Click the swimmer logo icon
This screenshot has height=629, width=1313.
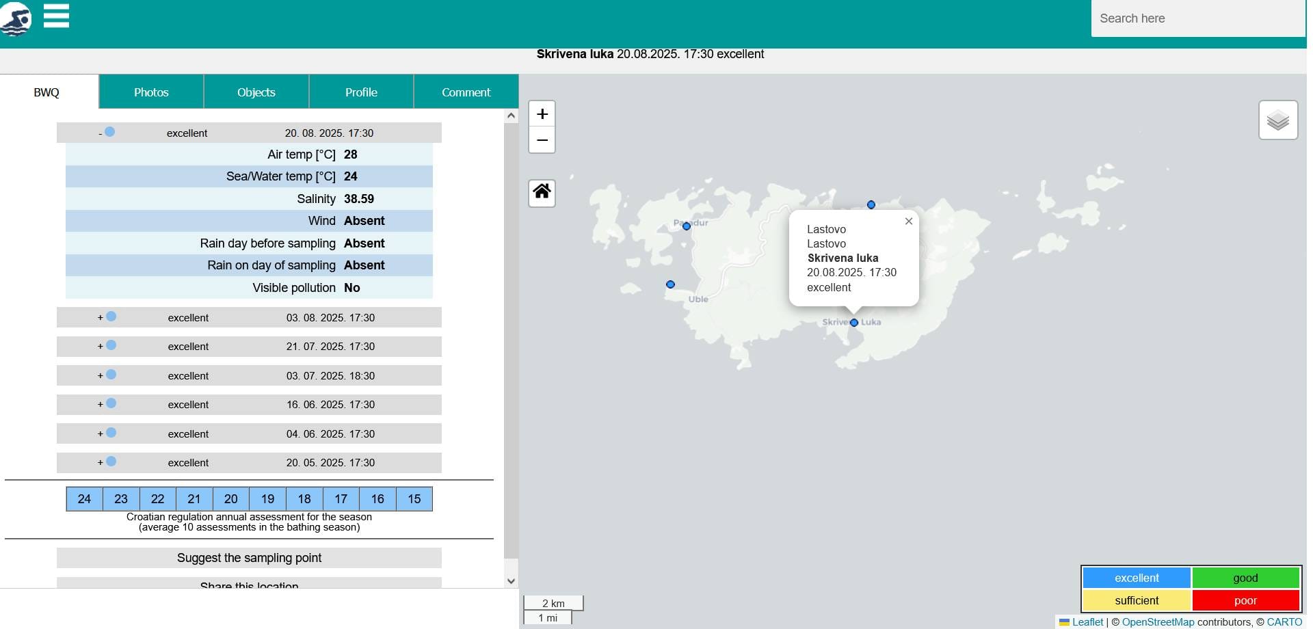click(16, 18)
